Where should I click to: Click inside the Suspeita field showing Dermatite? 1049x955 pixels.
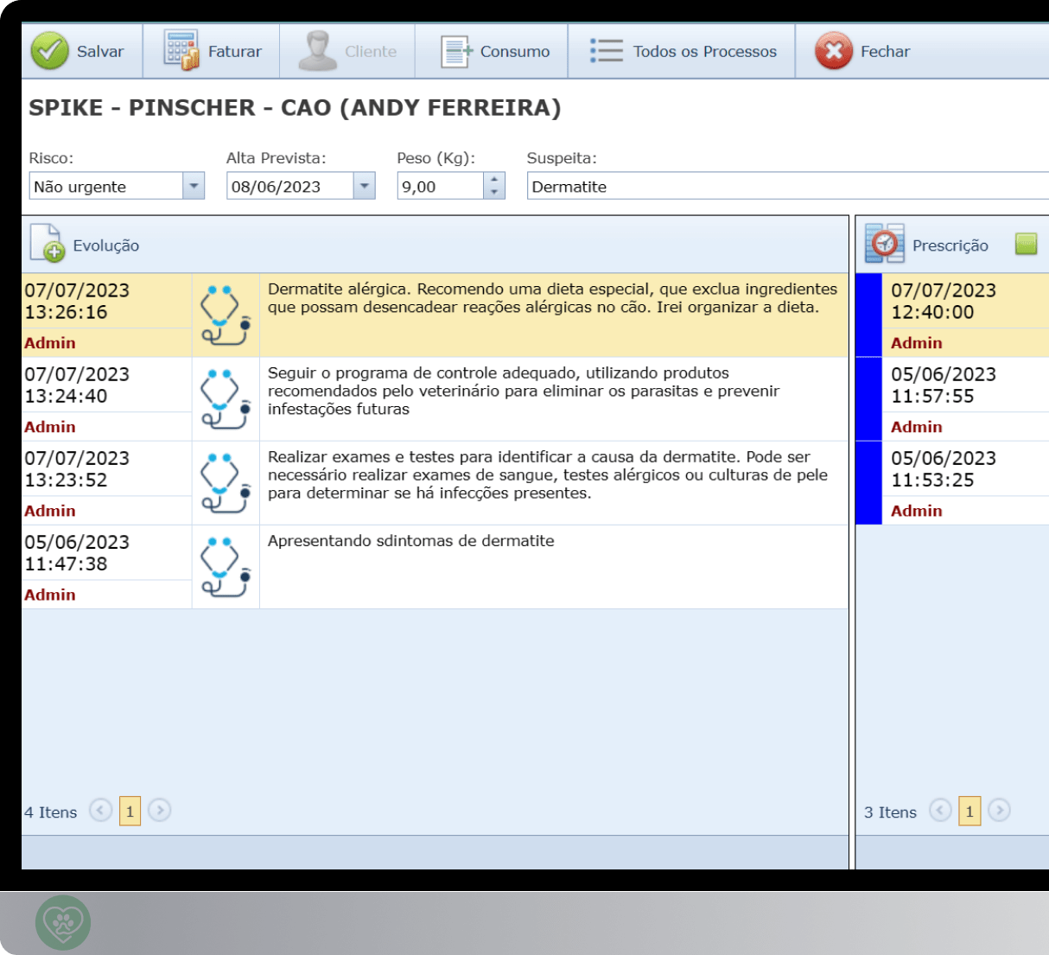(648, 186)
